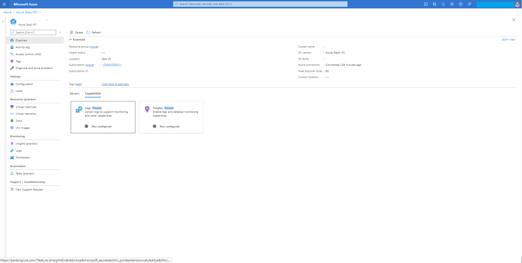Open the Cloud Shell icon
Viewport: 522px width, 263px height.
tap(426, 4)
